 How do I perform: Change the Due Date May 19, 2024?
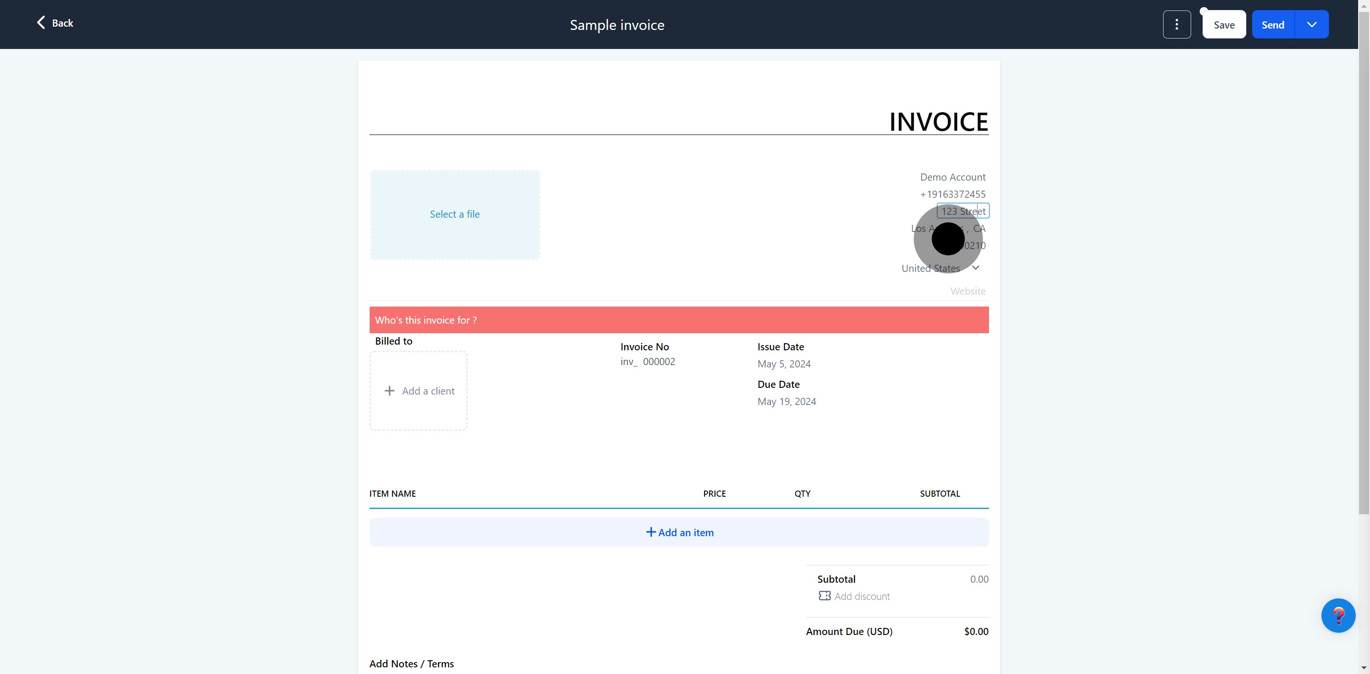point(787,401)
